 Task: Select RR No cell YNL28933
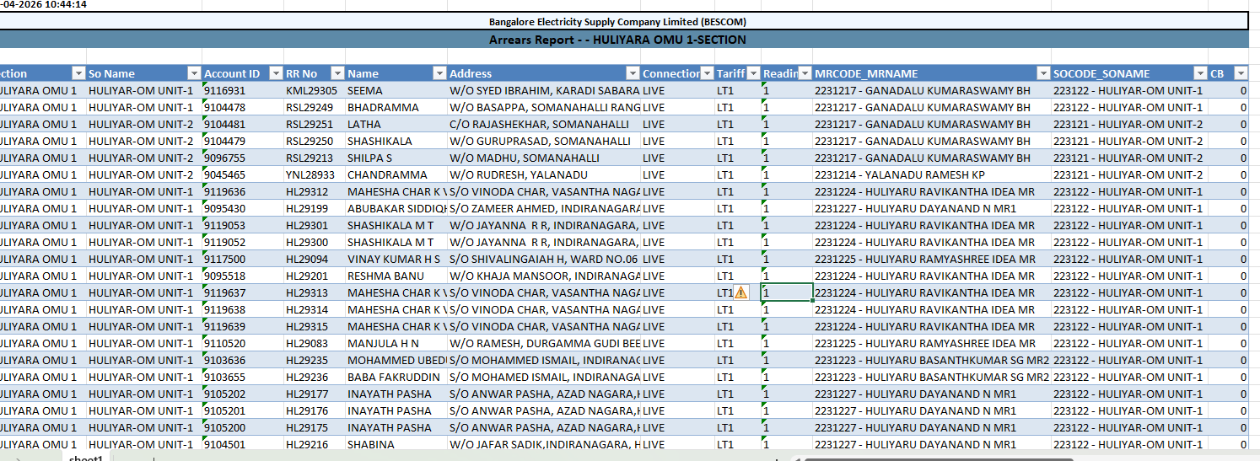pyautogui.click(x=310, y=174)
